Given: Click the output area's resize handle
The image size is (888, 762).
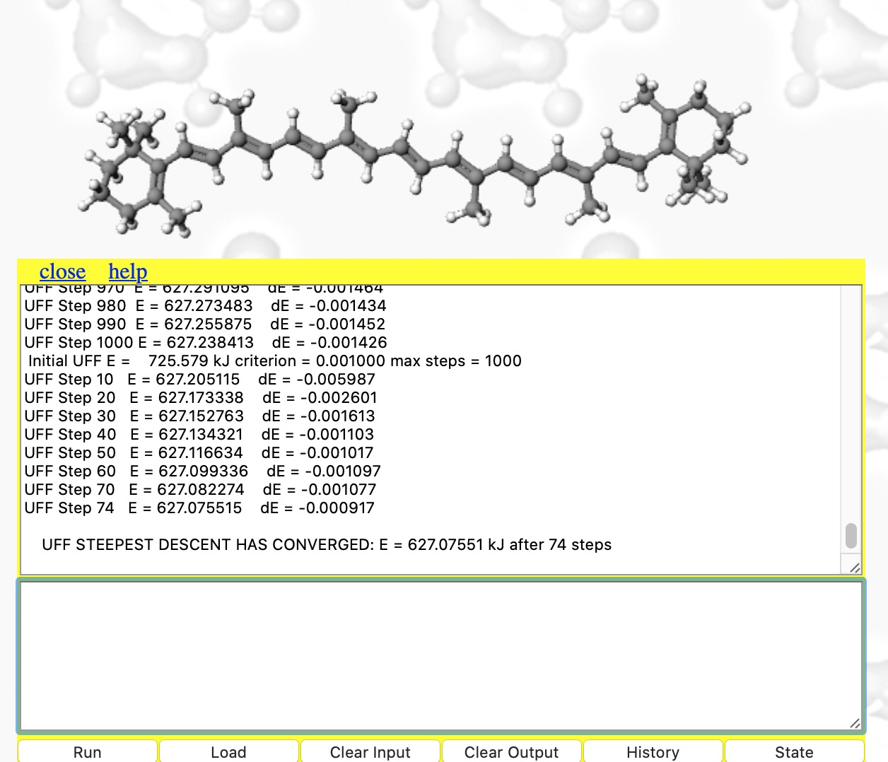Looking at the screenshot, I should pos(855,568).
